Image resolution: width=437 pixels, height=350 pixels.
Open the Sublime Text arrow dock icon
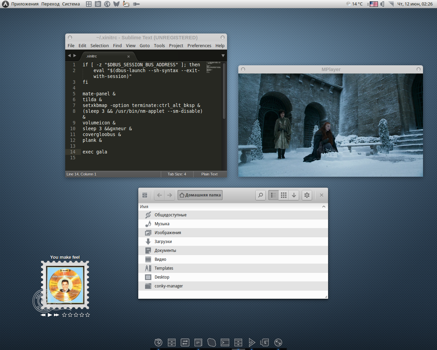click(x=252, y=342)
